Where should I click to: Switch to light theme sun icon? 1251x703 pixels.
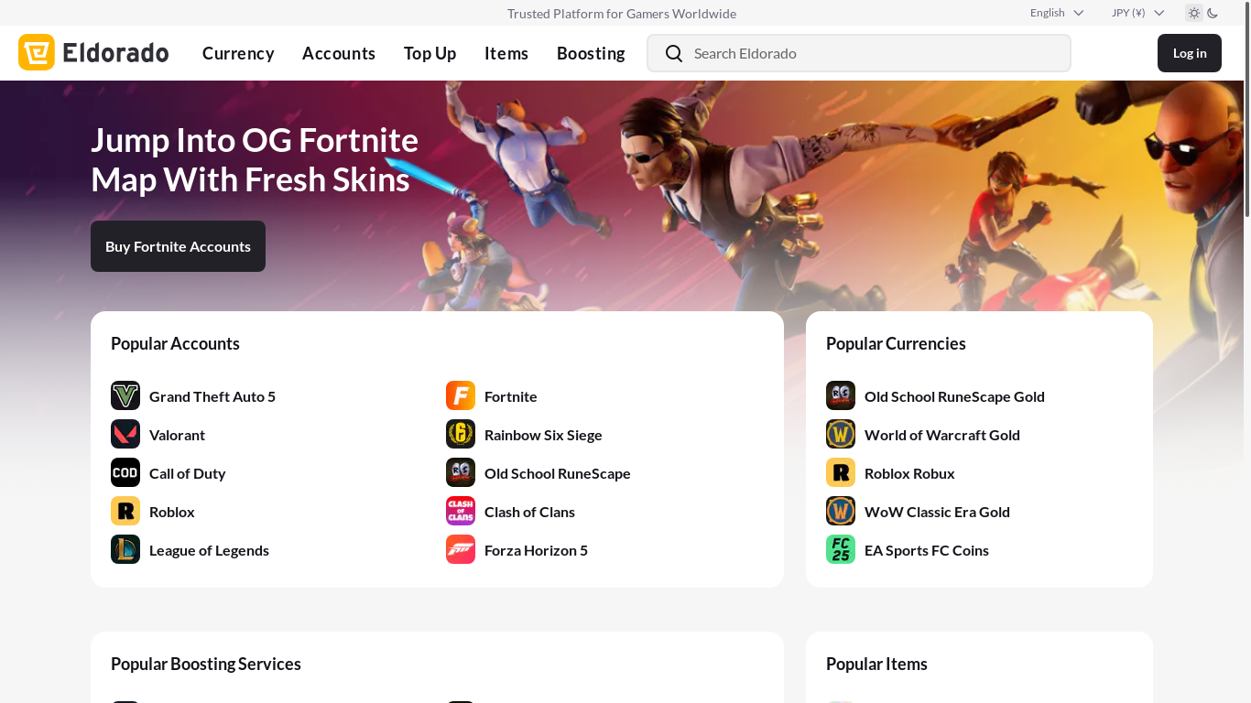point(1194,13)
